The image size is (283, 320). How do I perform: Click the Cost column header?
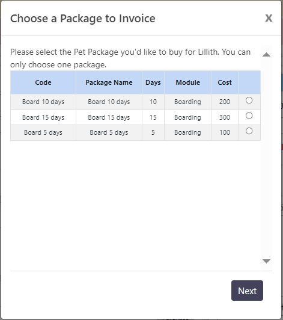(225, 82)
